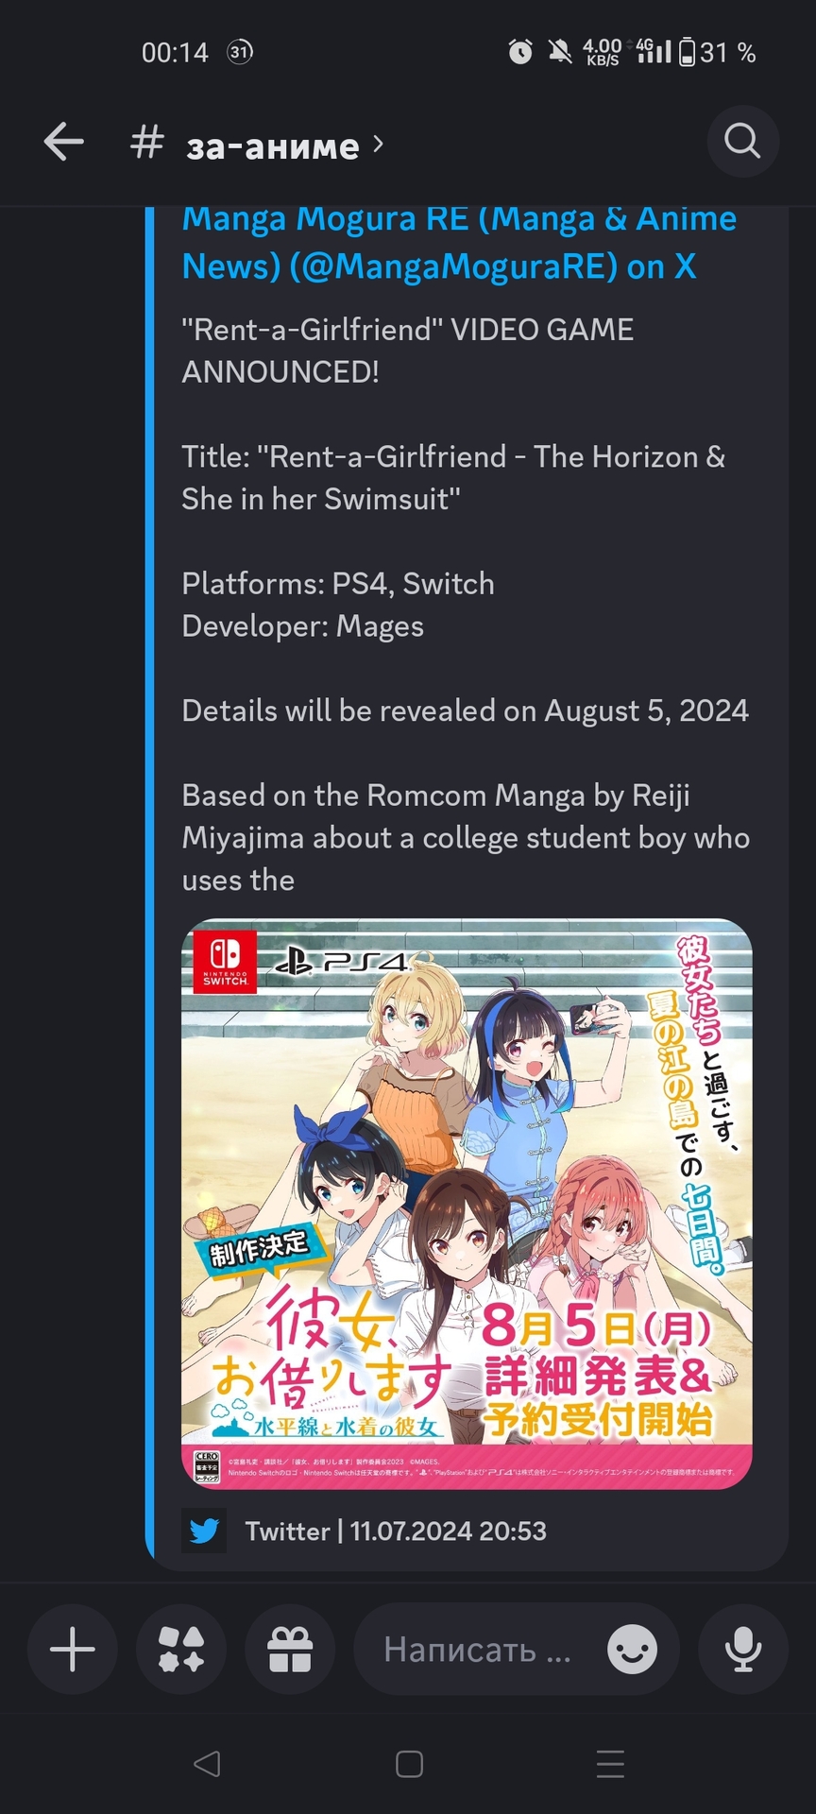
Task: Expand за-аниме channel details chevron
Action: [379, 144]
